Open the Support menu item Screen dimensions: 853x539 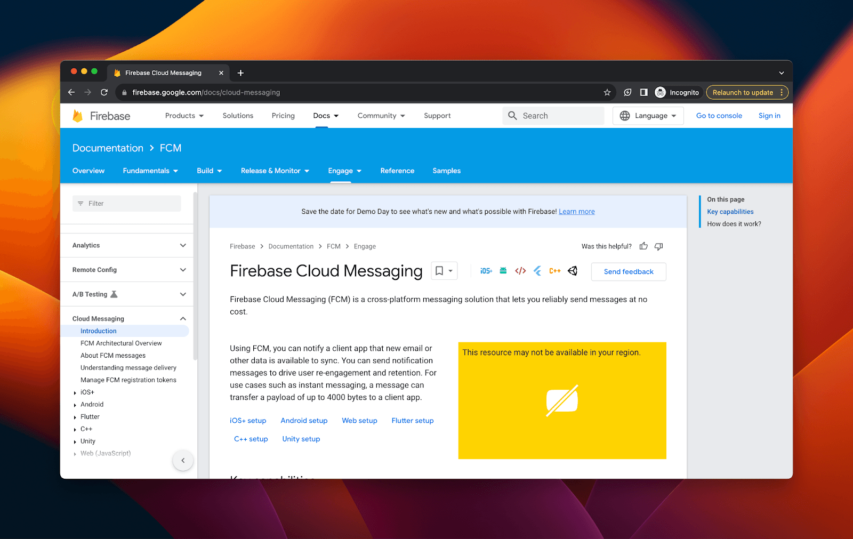[437, 116]
